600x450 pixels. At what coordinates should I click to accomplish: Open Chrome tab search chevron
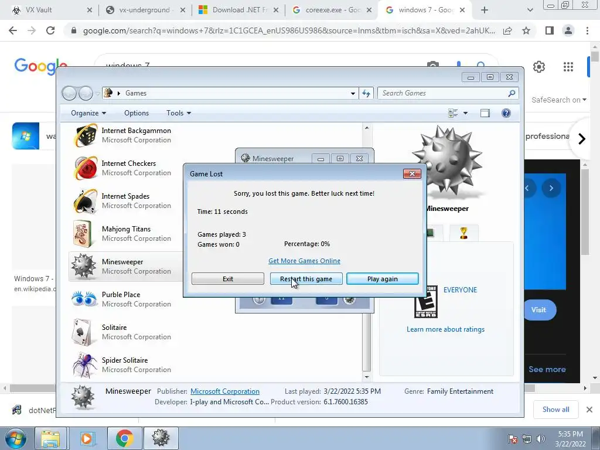(530, 10)
